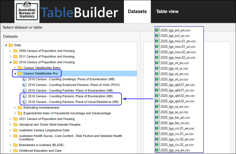Viewport: 236px width, 154px height.
Task: Click the Counting Dwellings dataset cube icon
Action: (24, 79)
